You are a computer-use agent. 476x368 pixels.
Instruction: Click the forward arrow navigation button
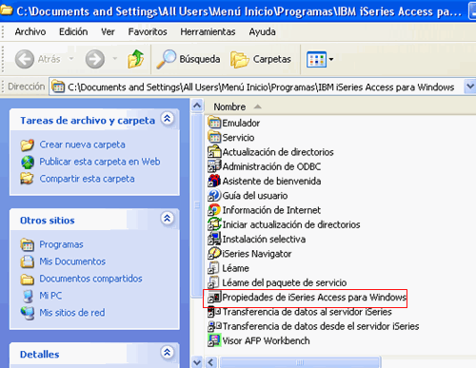(x=95, y=59)
